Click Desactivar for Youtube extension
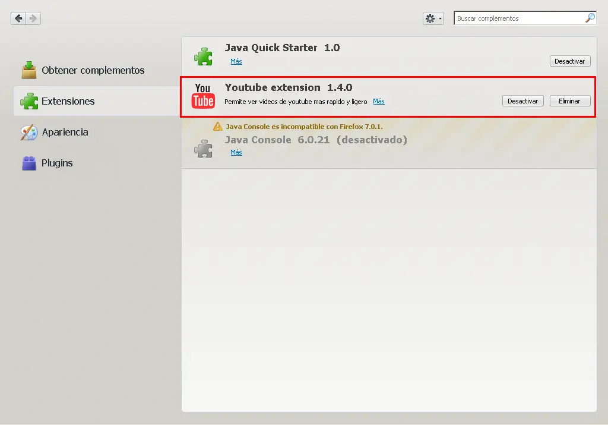The image size is (608, 425). [x=522, y=101]
